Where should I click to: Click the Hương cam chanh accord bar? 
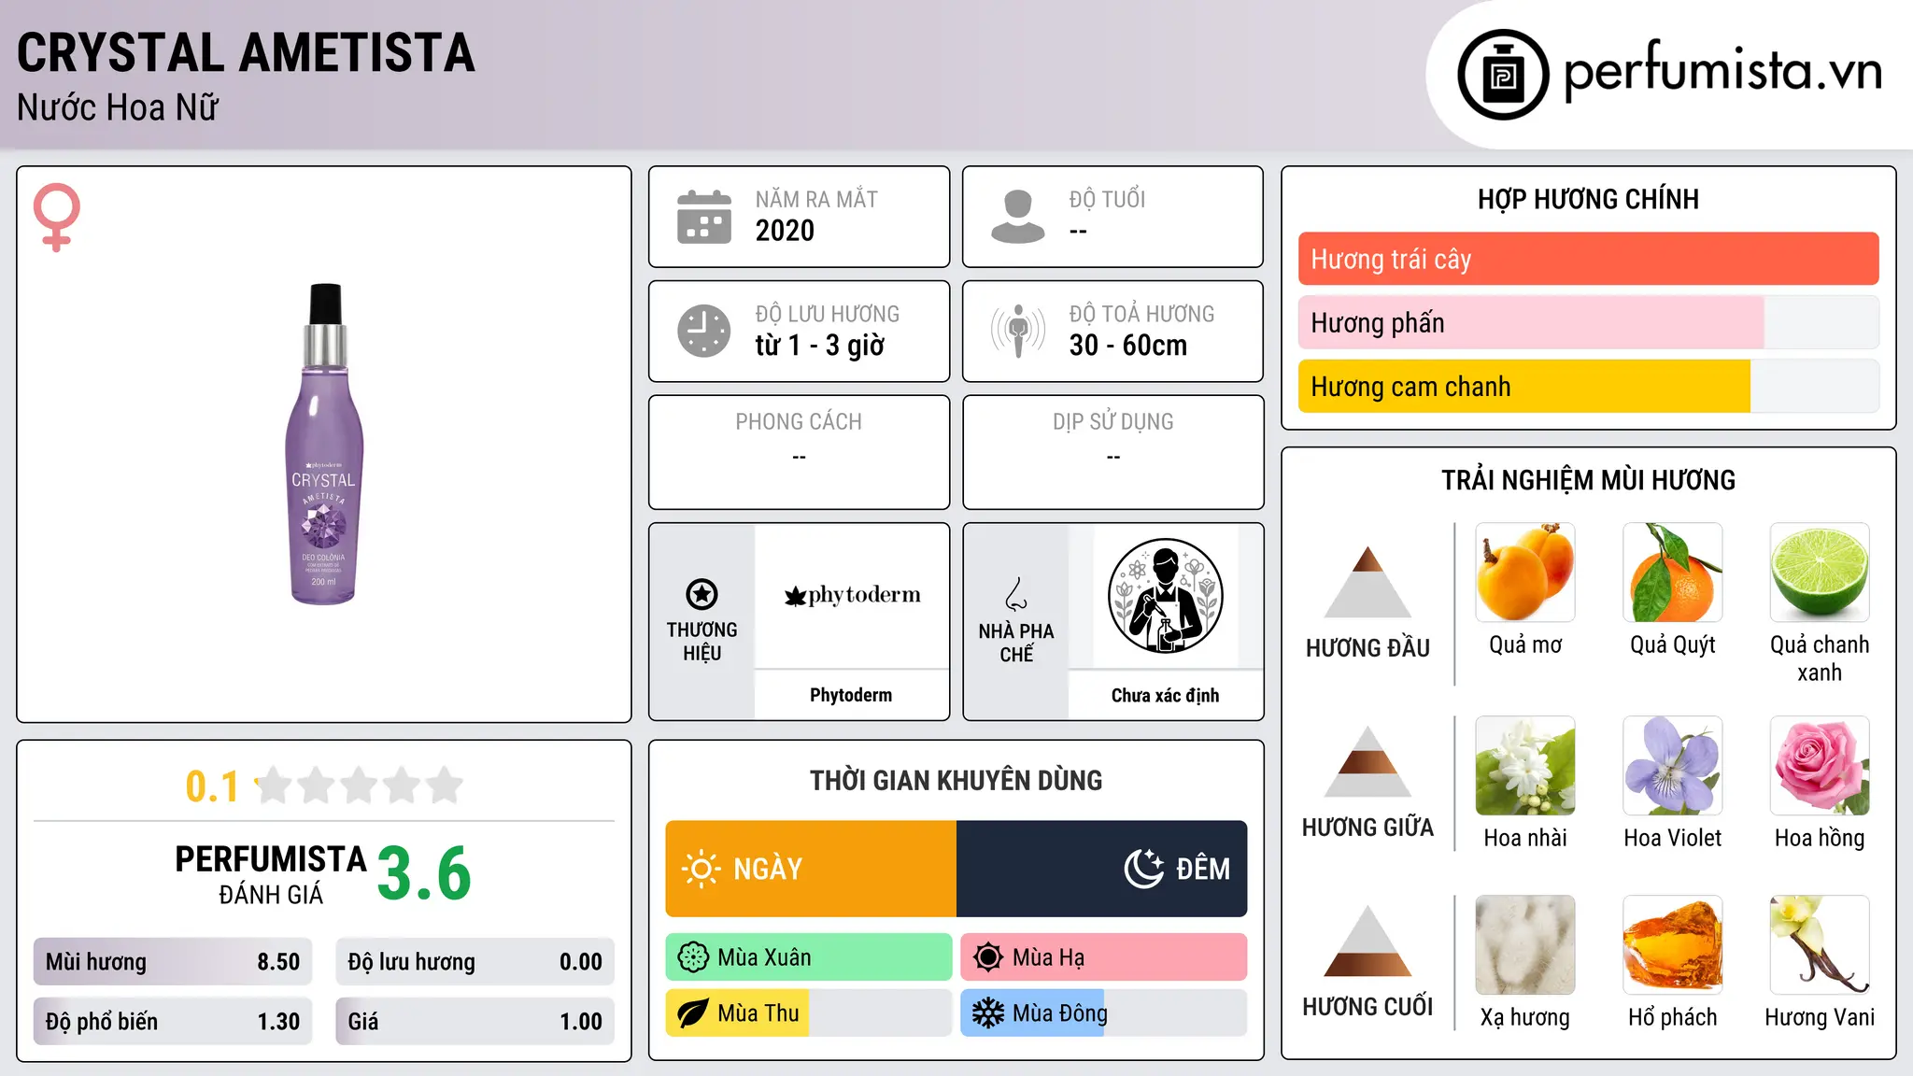pos(1588,386)
